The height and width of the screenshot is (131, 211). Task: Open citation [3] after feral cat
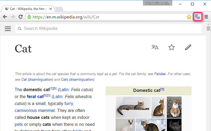click(49, 95)
